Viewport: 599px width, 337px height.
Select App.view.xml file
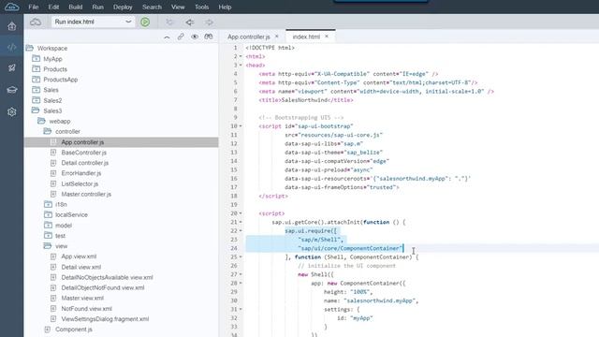click(79, 256)
